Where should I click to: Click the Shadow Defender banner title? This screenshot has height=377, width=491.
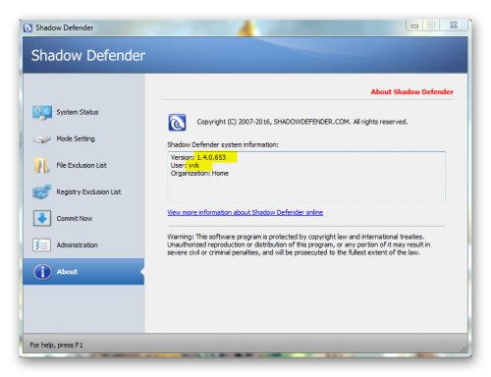(88, 55)
